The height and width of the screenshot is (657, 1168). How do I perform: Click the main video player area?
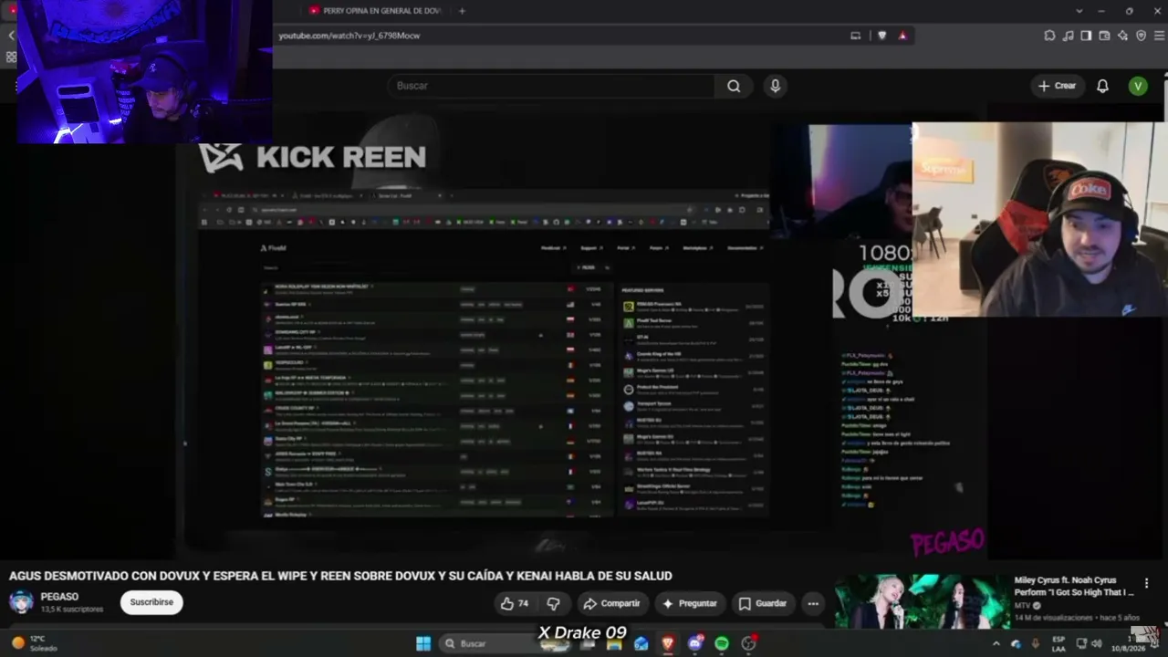point(584,333)
